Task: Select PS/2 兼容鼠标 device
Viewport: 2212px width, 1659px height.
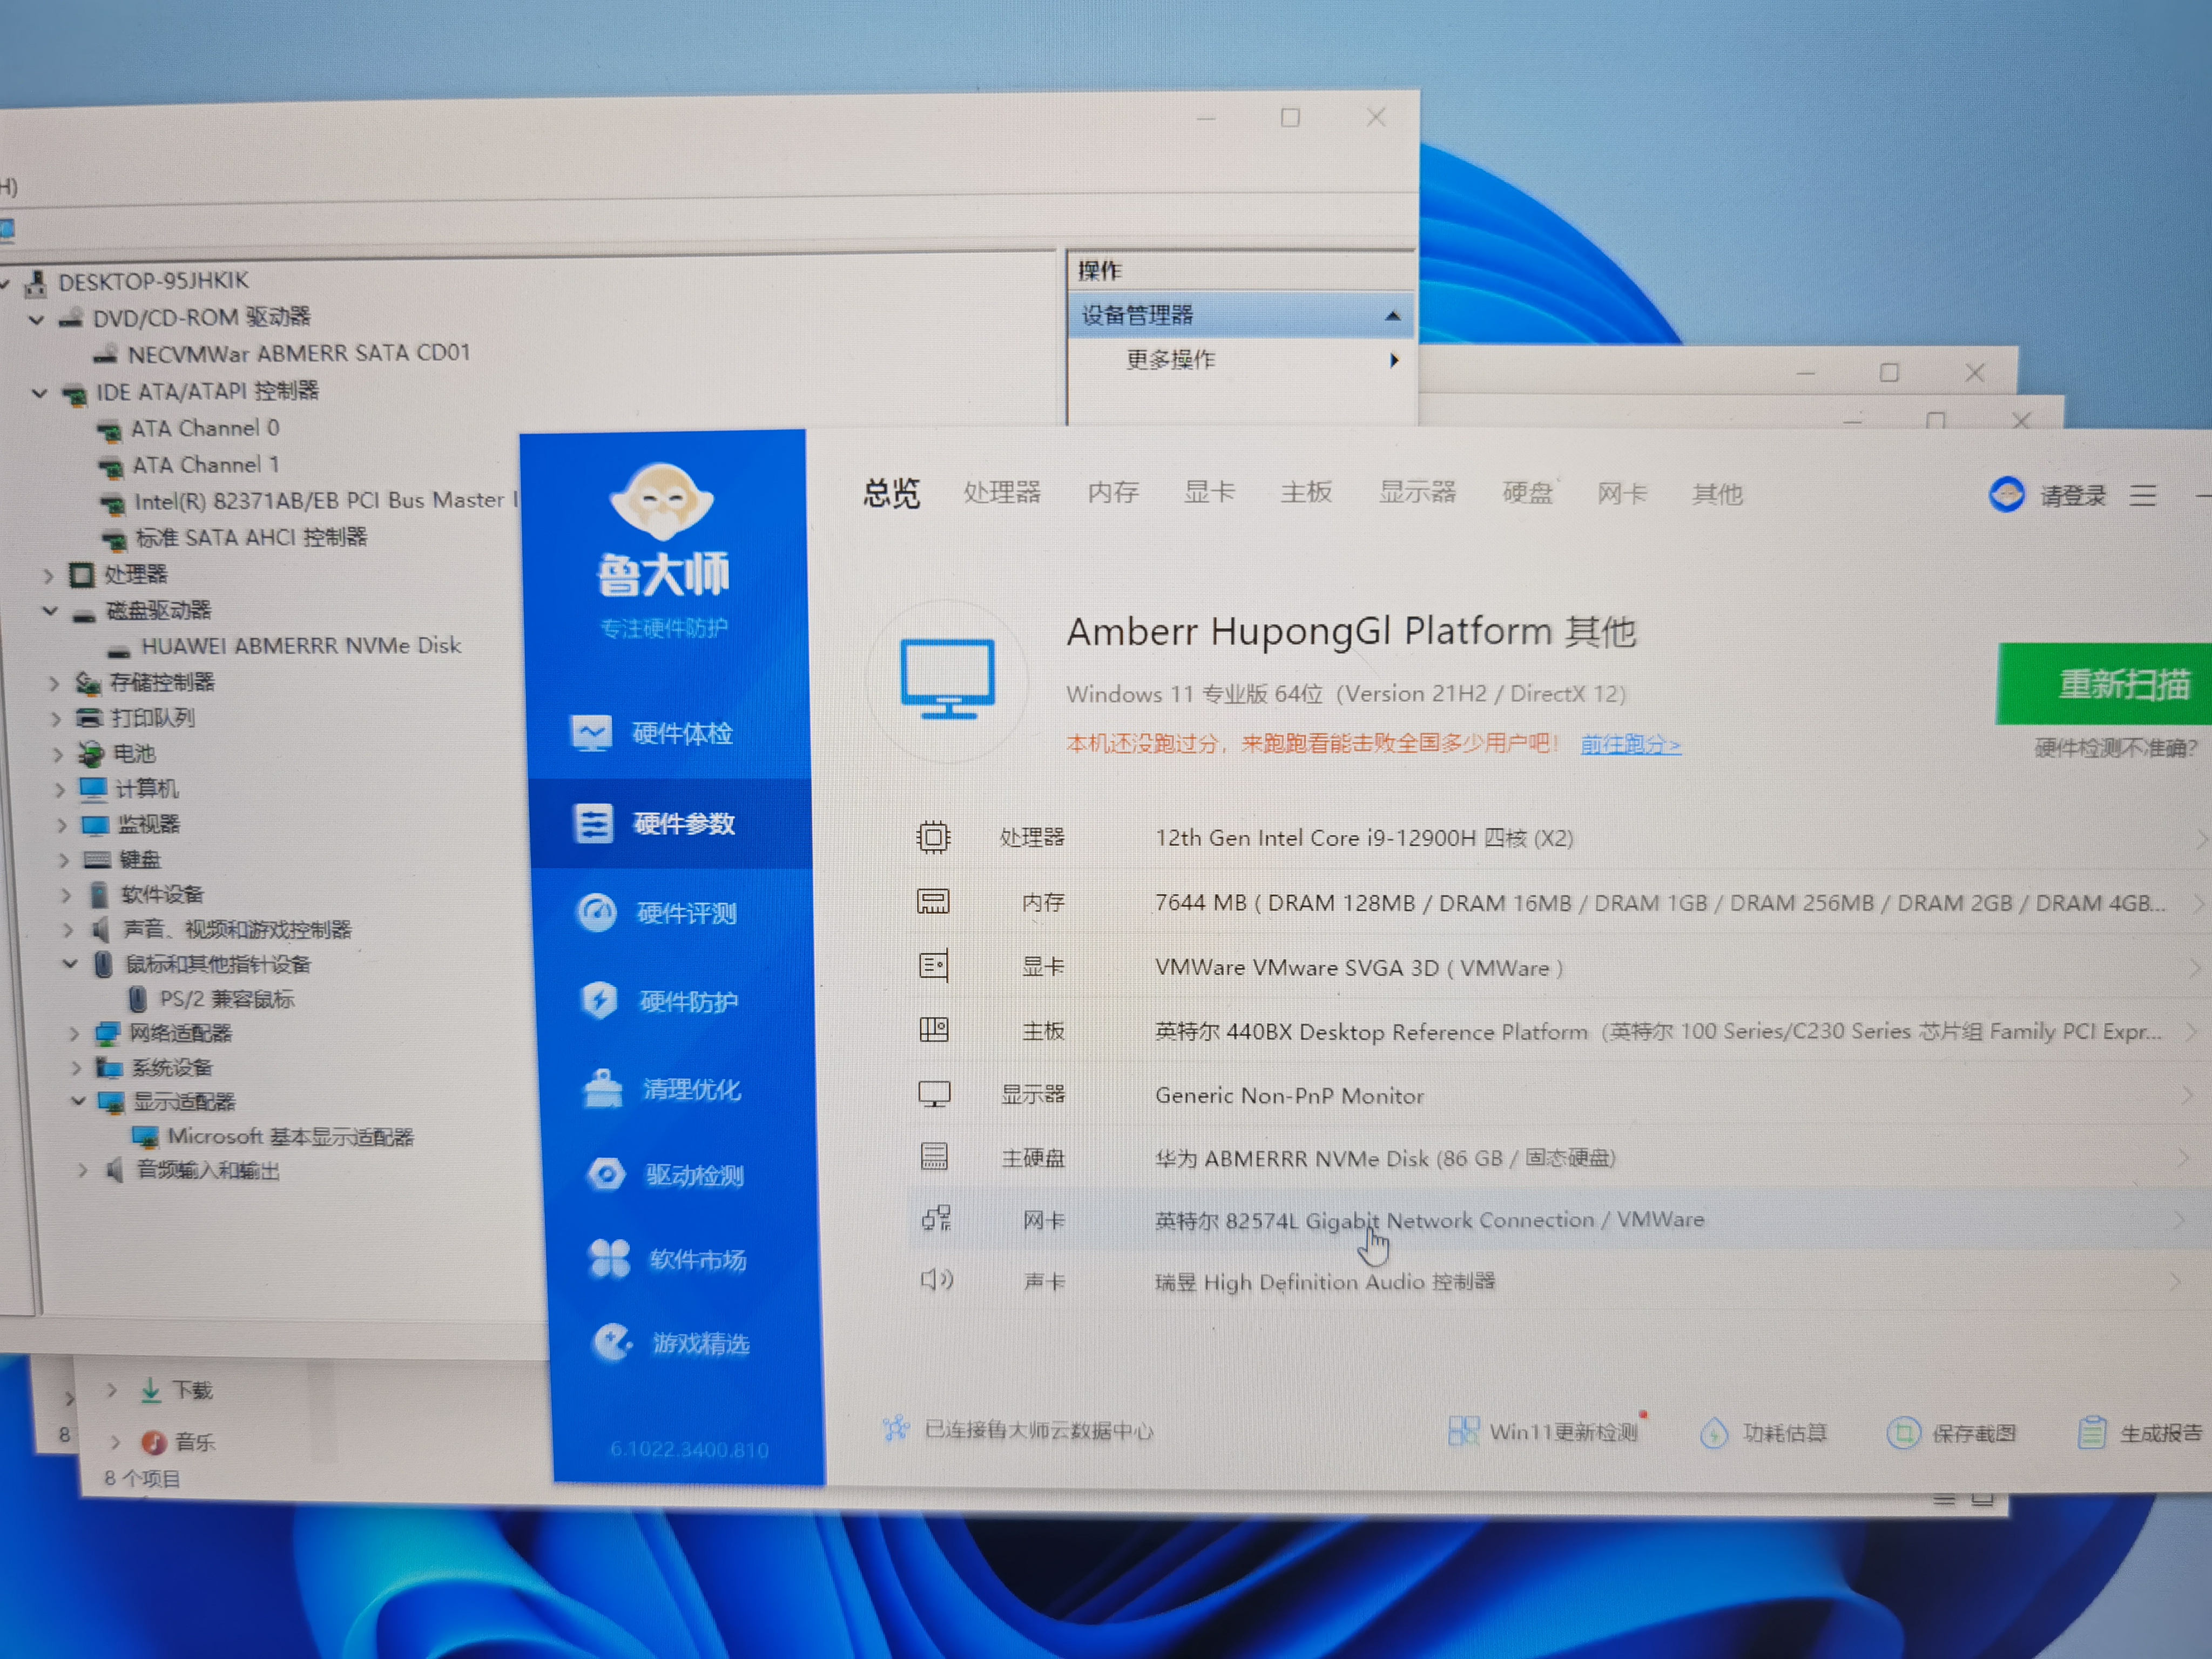Action: click(x=227, y=999)
